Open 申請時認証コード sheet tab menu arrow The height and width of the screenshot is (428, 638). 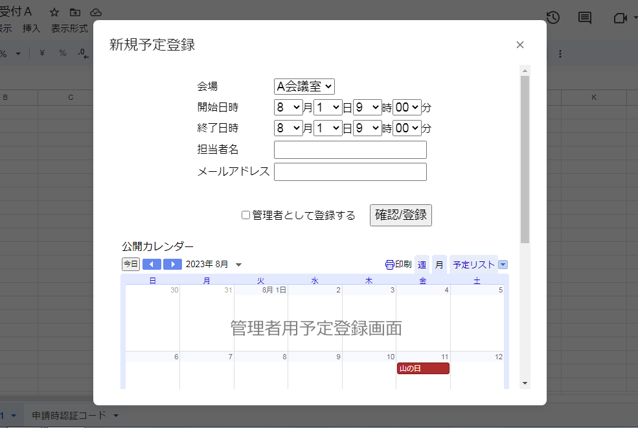[116, 416]
